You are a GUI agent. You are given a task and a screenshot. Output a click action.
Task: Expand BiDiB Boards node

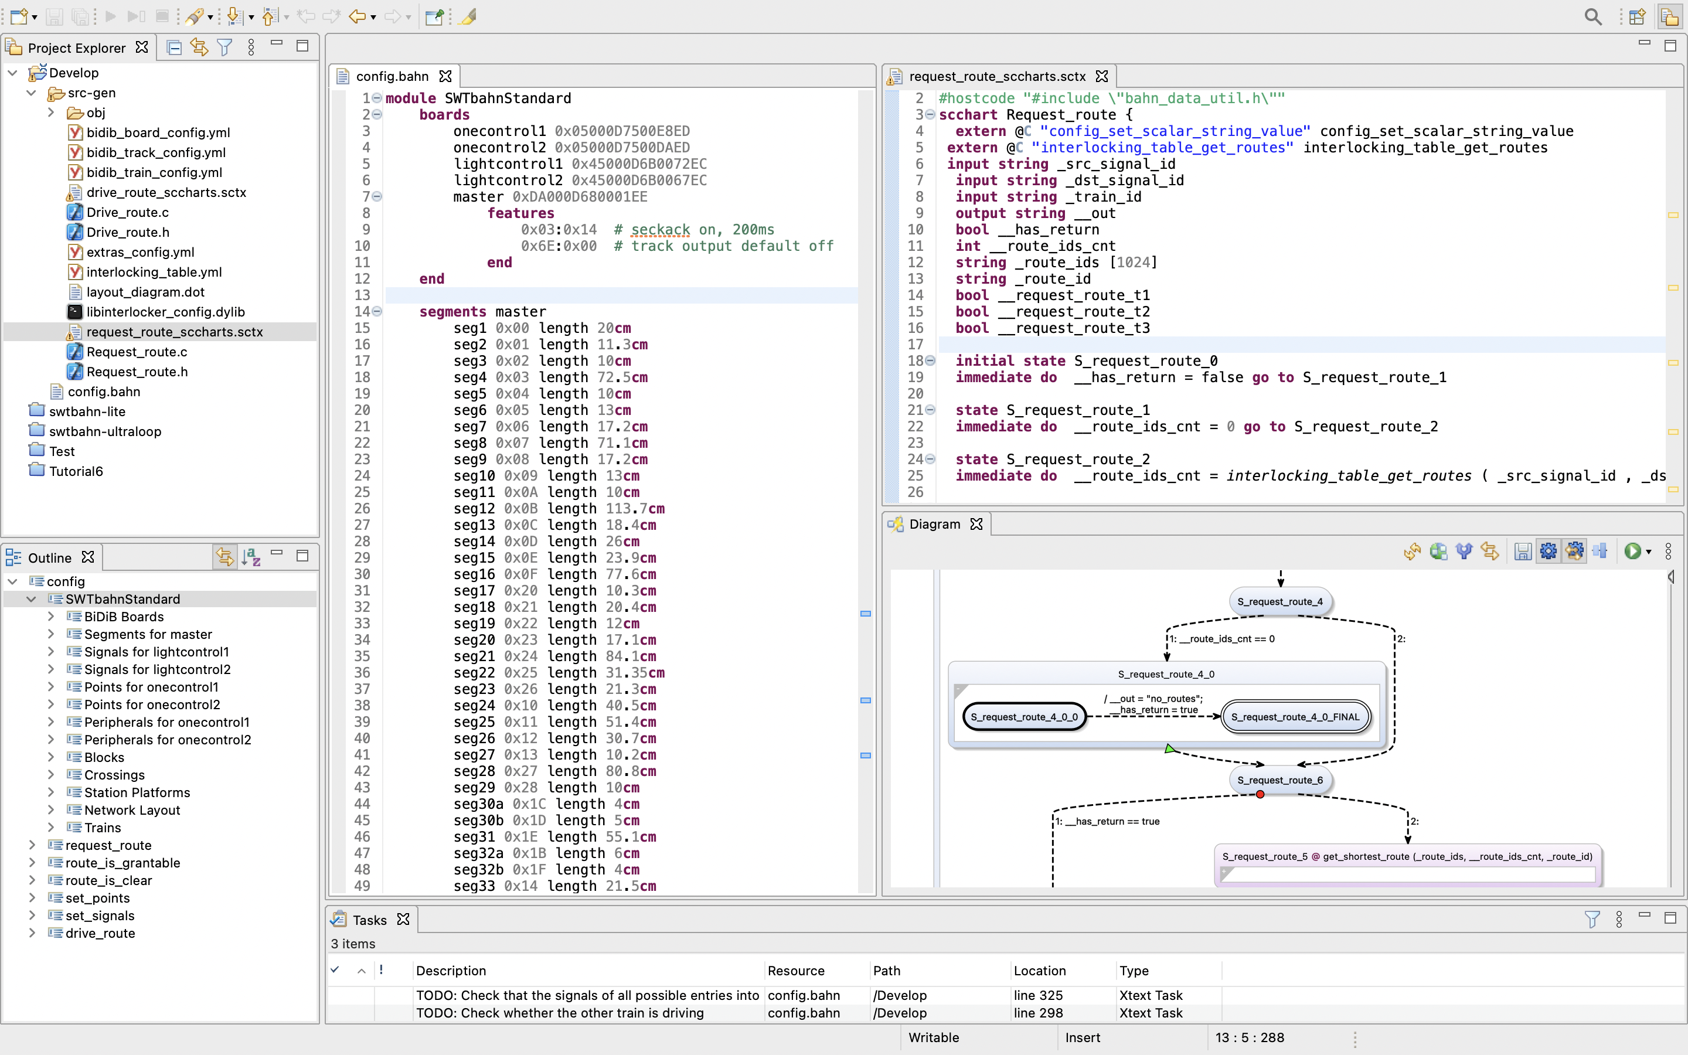(50, 616)
